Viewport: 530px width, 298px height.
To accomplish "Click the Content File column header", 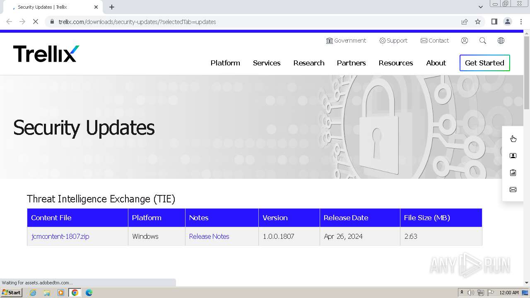I will (x=77, y=218).
